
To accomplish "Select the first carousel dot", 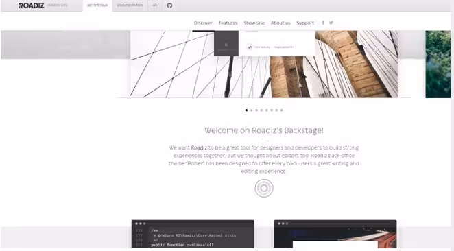I will tap(246, 110).
